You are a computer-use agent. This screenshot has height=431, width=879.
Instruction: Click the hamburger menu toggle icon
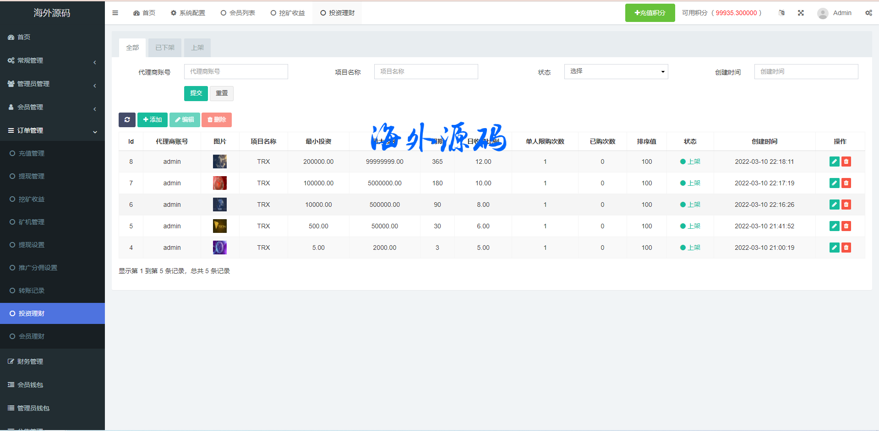115,13
